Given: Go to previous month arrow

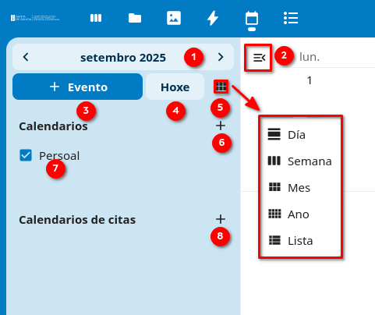Looking at the screenshot, I should (26, 57).
